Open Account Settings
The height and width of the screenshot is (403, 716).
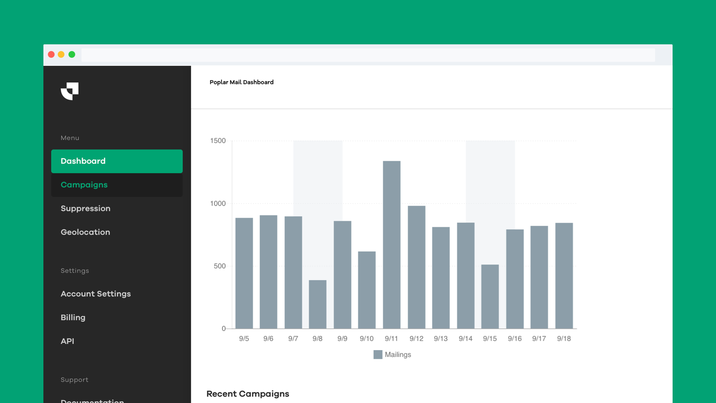(95, 294)
